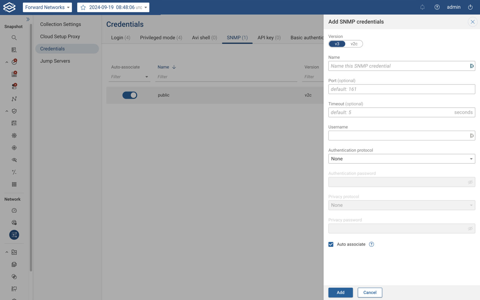Open the notes panel icon showing a badge
The width and height of the screenshot is (480, 300).
[x=14, y=74]
